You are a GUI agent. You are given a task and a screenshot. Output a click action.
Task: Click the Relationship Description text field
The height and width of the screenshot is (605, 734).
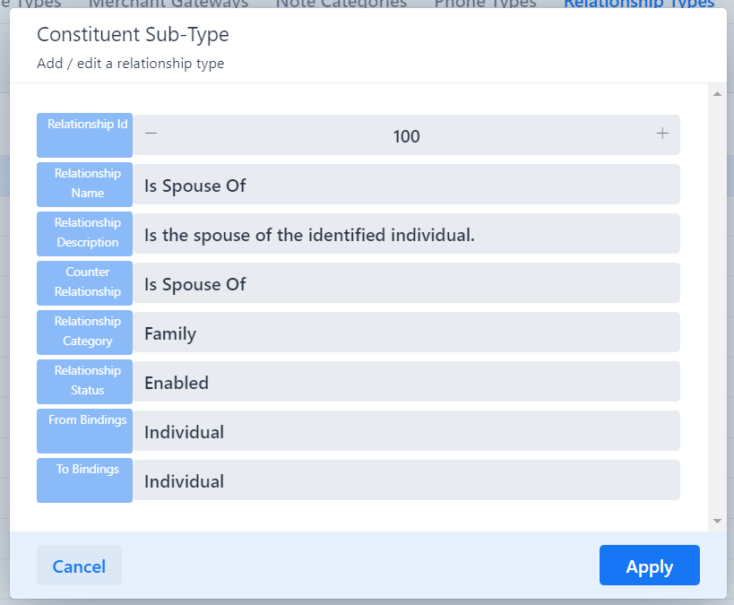(406, 235)
